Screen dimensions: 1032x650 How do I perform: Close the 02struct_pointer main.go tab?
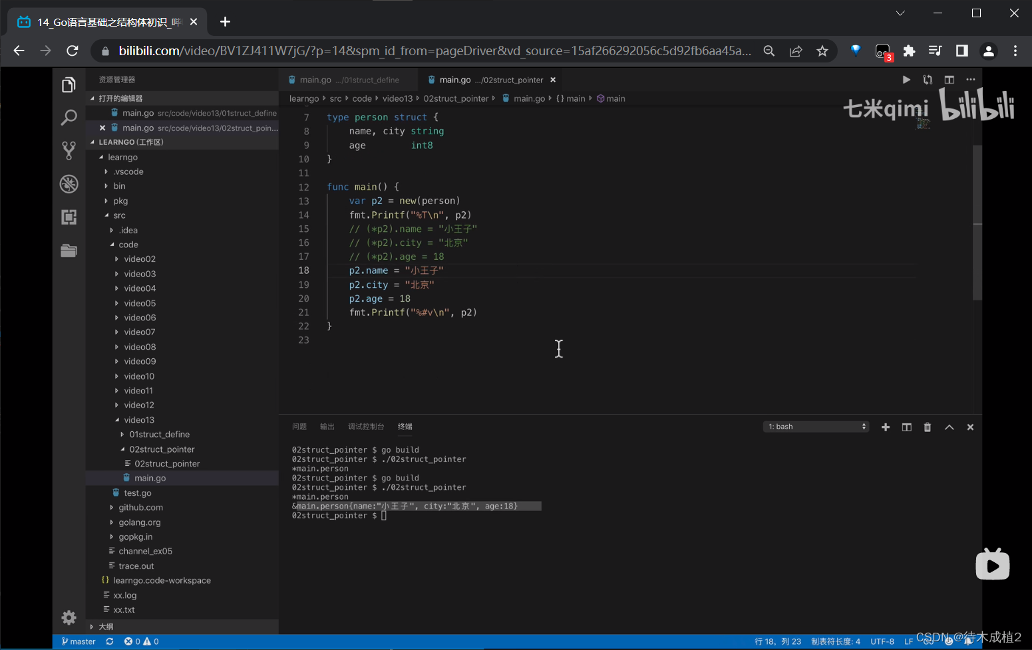(553, 80)
